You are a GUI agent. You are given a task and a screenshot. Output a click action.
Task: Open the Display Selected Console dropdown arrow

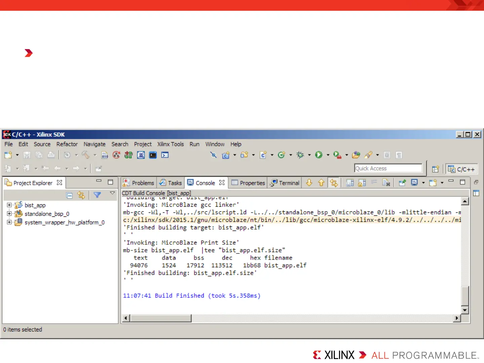(x=423, y=183)
